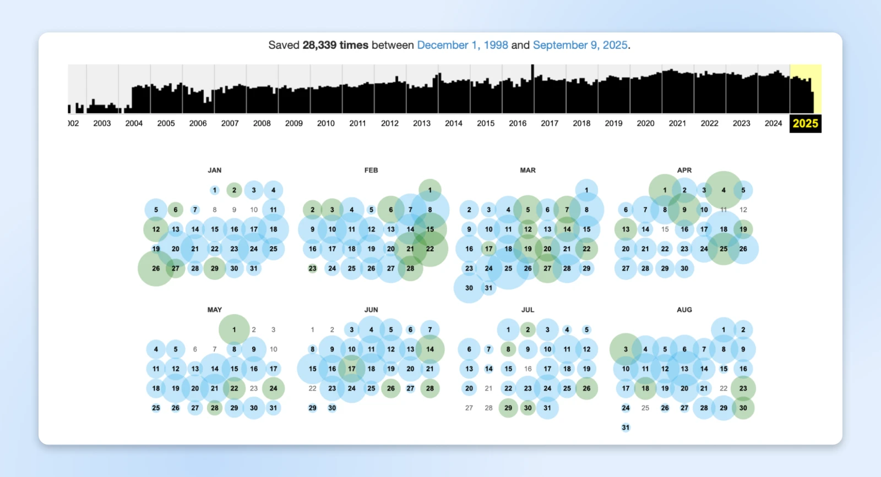Click the February 1 snapshot bubble
Image resolution: width=881 pixels, height=477 pixels.
pyautogui.click(x=430, y=190)
